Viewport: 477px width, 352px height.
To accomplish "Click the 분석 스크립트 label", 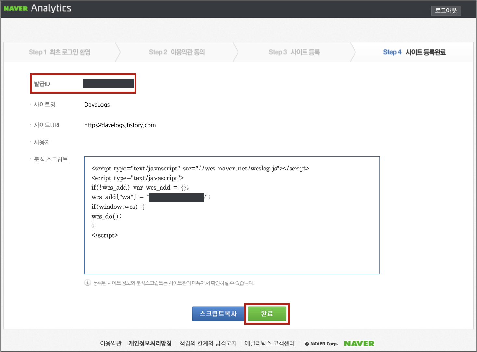I will (51, 159).
